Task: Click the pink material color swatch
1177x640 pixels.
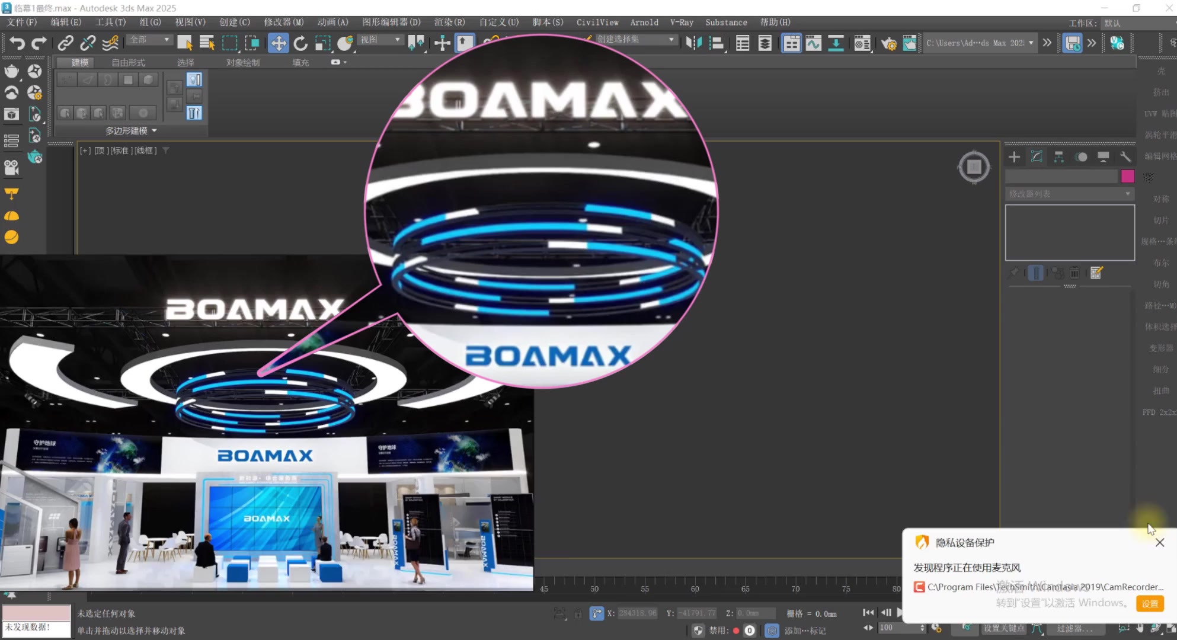Action: point(1128,176)
